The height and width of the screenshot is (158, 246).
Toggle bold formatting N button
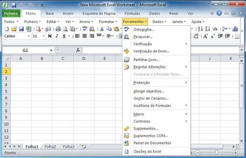(x=50, y=36)
